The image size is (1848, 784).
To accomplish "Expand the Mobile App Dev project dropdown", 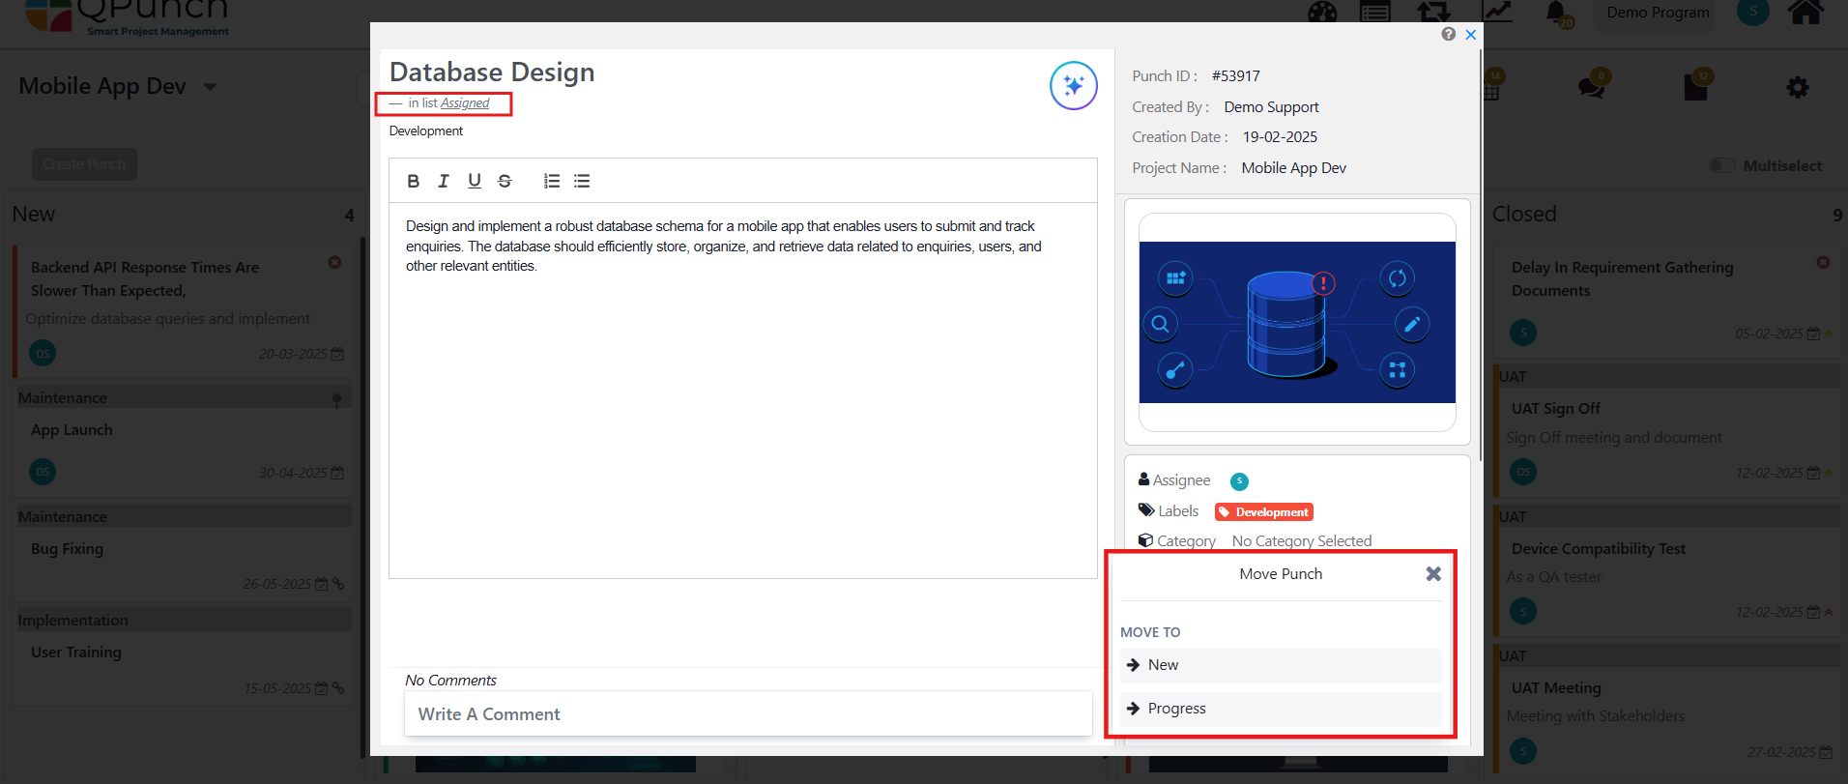I will coord(211,87).
